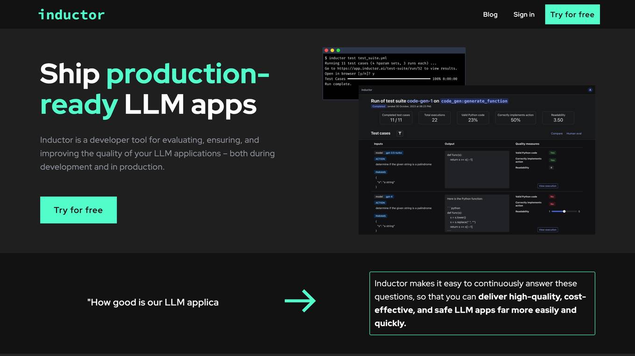Click the 'code_gen:generate_function' label
The image size is (635, 356).
coord(474,101)
